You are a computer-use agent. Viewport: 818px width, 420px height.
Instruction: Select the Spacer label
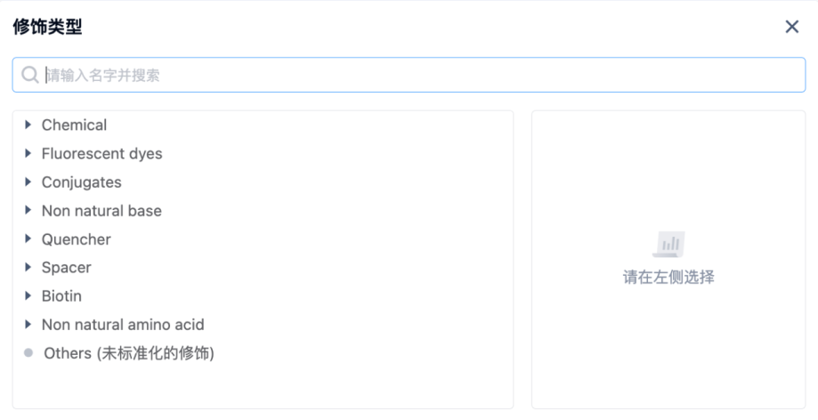pos(66,268)
